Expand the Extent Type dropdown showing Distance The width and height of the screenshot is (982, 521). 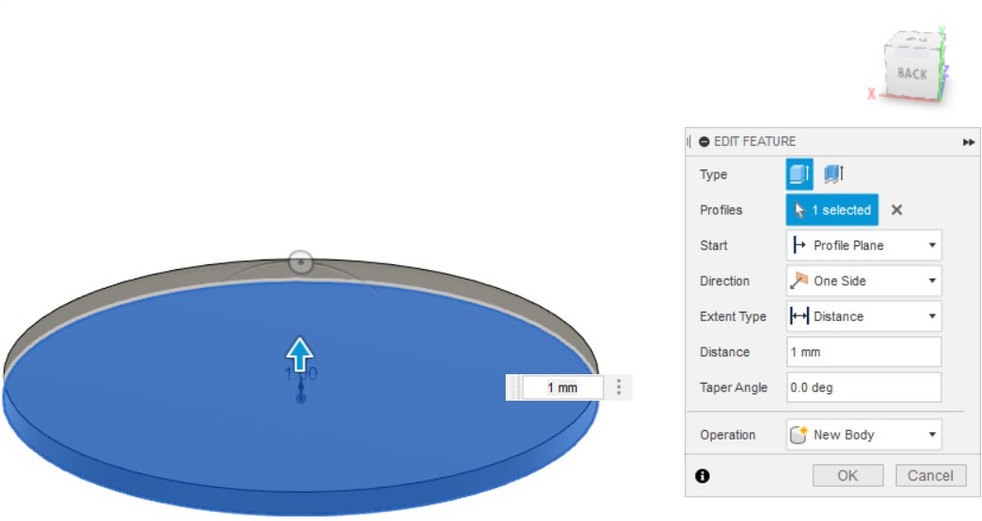pyautogui.click(x=864, y=316)
